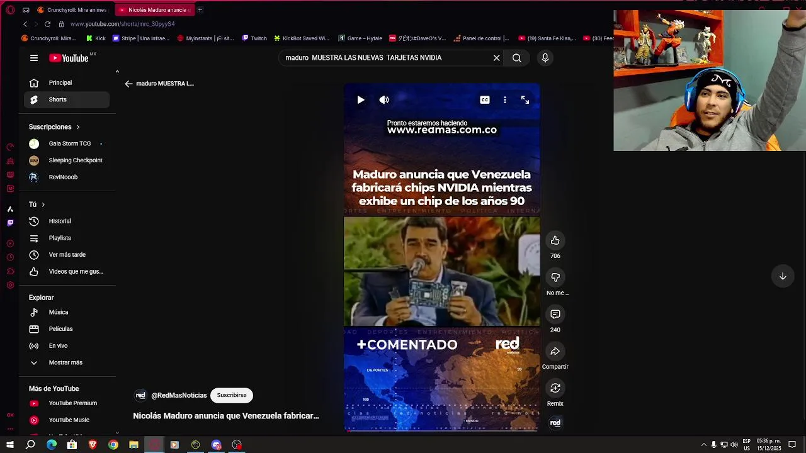Expand the Short to fullscreen
Viewport: 806px width, 453px height.
(525, 100)
